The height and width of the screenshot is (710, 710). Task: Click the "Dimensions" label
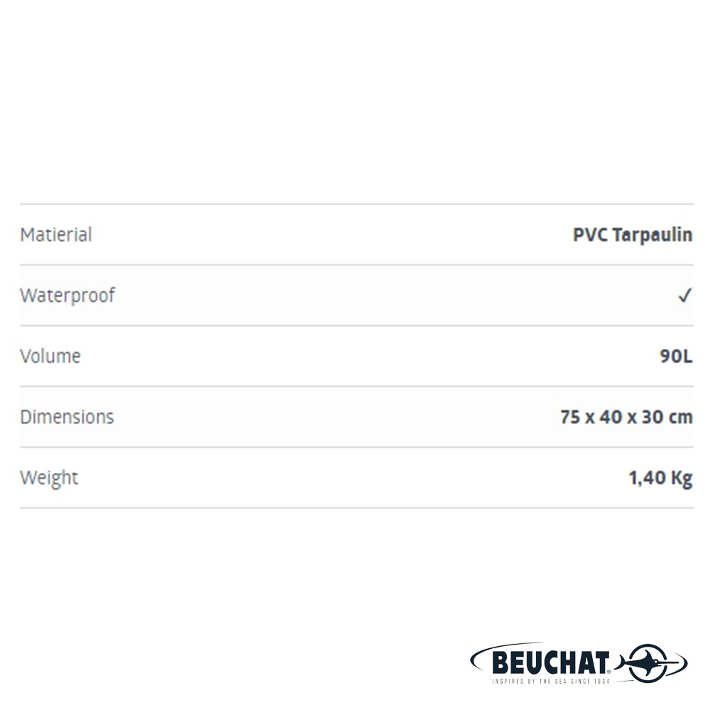point(67,417)
